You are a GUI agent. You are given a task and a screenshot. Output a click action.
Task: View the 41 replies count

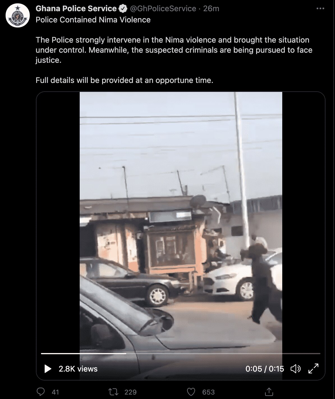(55, 392)
